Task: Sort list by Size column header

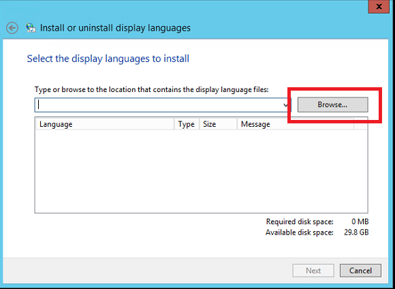Action: [218, 124]
